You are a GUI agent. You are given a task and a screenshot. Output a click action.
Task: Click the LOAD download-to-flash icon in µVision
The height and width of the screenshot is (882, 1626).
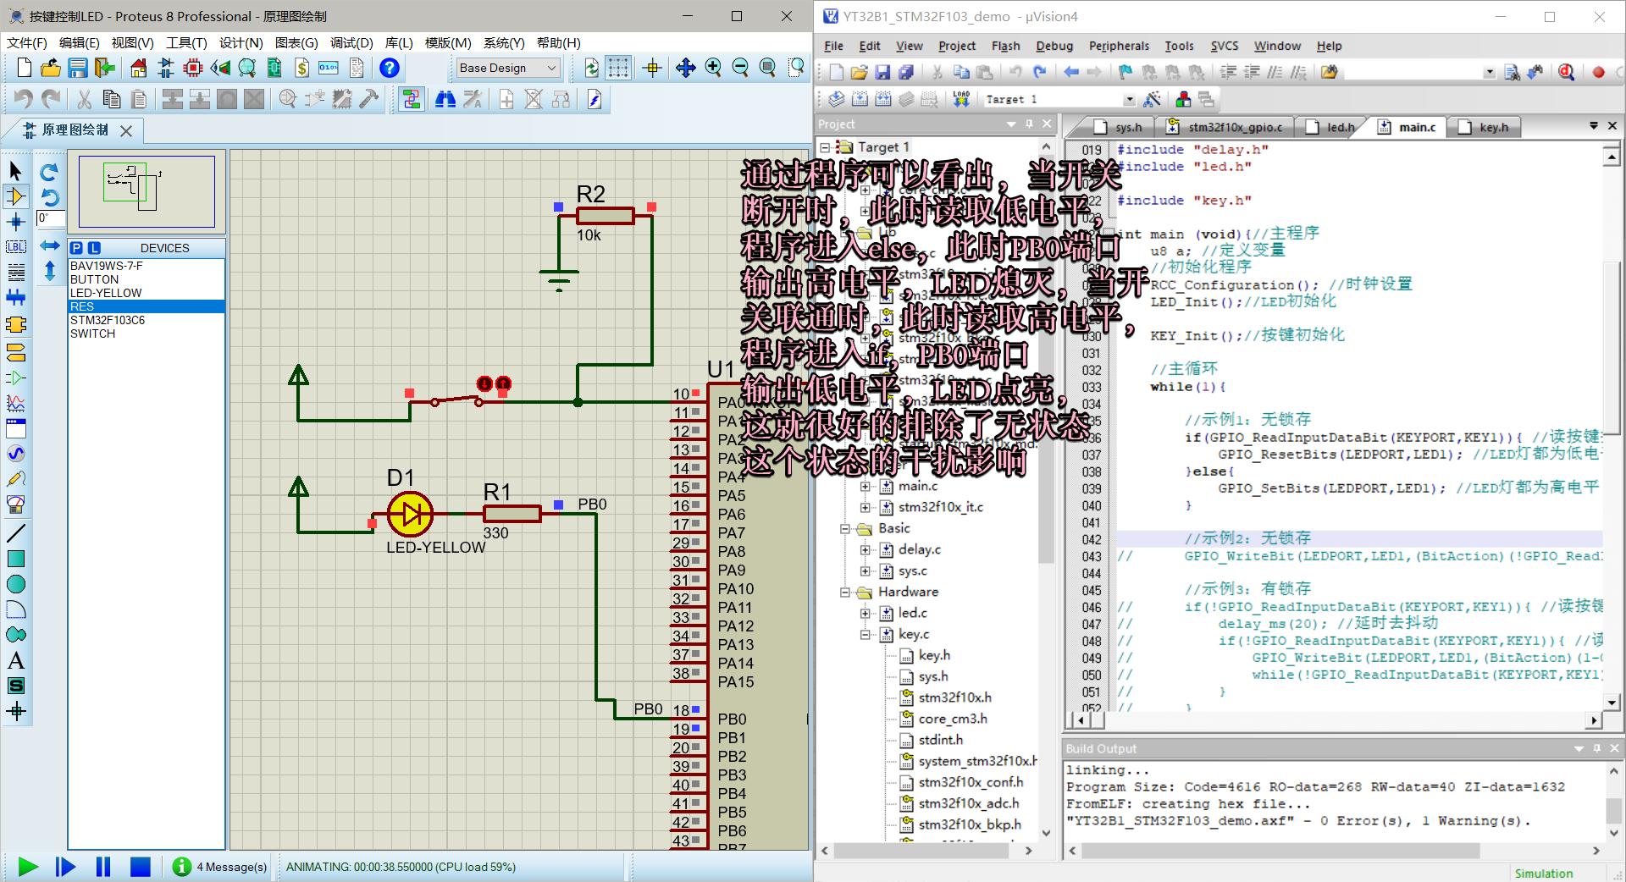point(962,99)
